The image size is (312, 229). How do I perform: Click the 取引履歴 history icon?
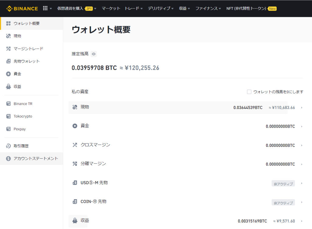[x=9, y=146]
